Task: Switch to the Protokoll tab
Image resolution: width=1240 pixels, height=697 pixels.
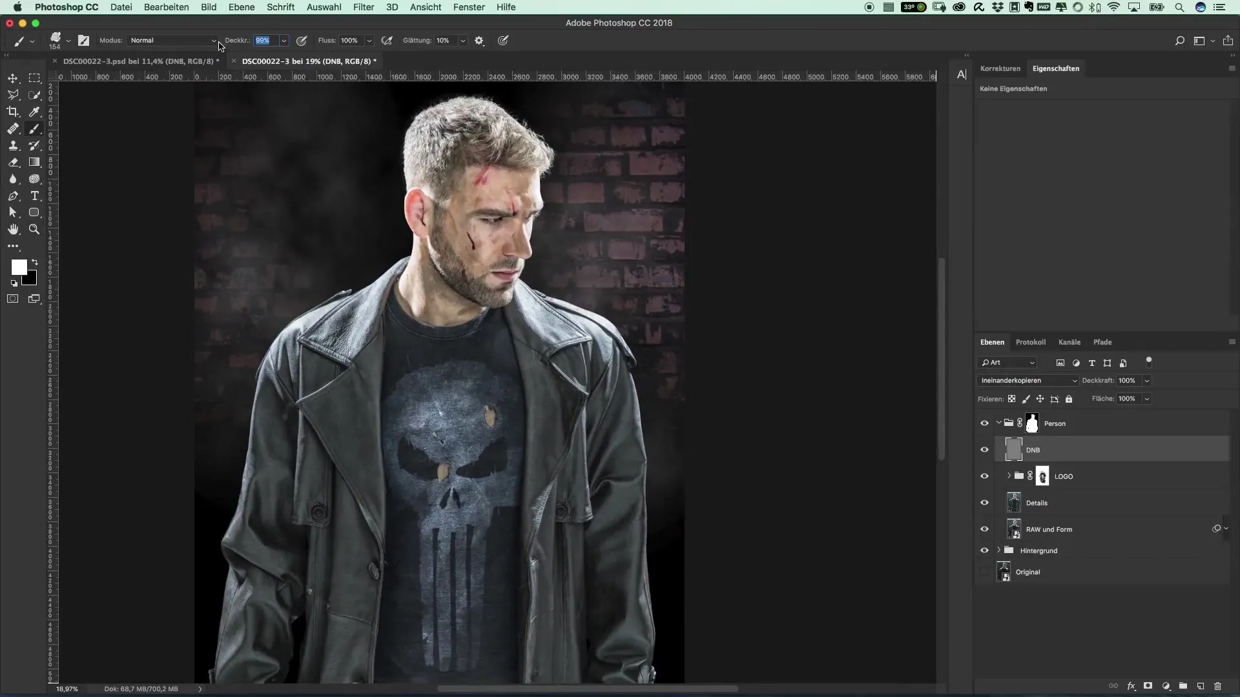Action: click(1031, 342)
